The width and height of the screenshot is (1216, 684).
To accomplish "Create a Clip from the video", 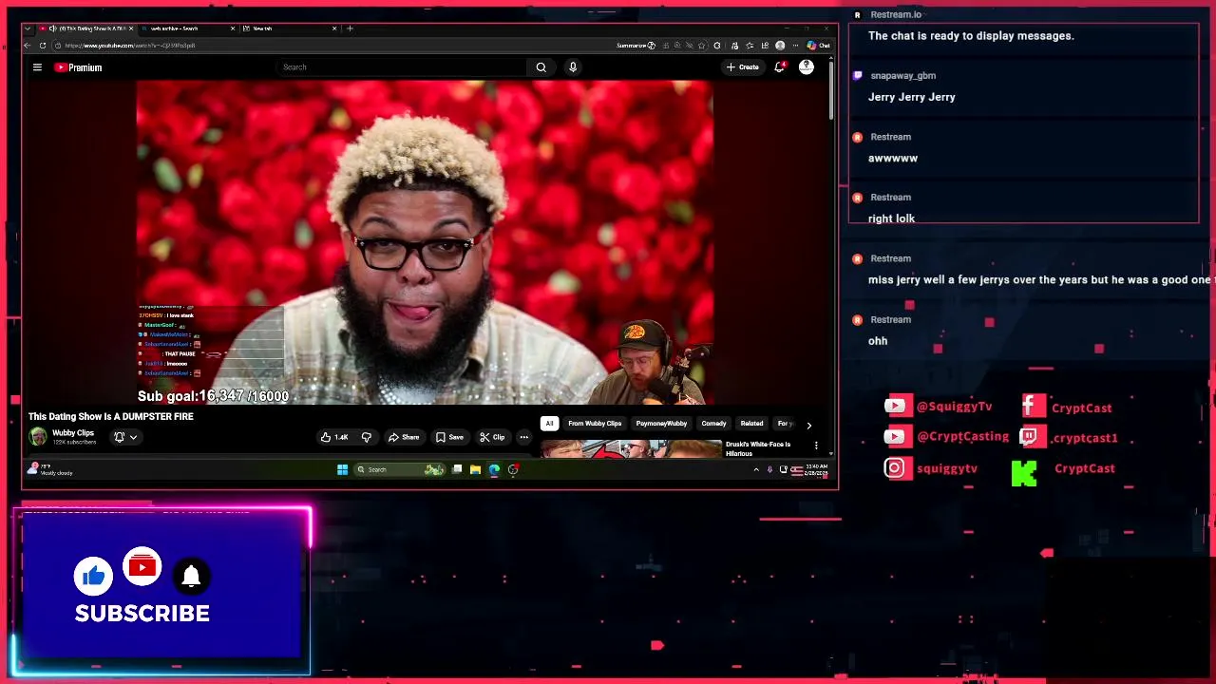I will point(492,437).
